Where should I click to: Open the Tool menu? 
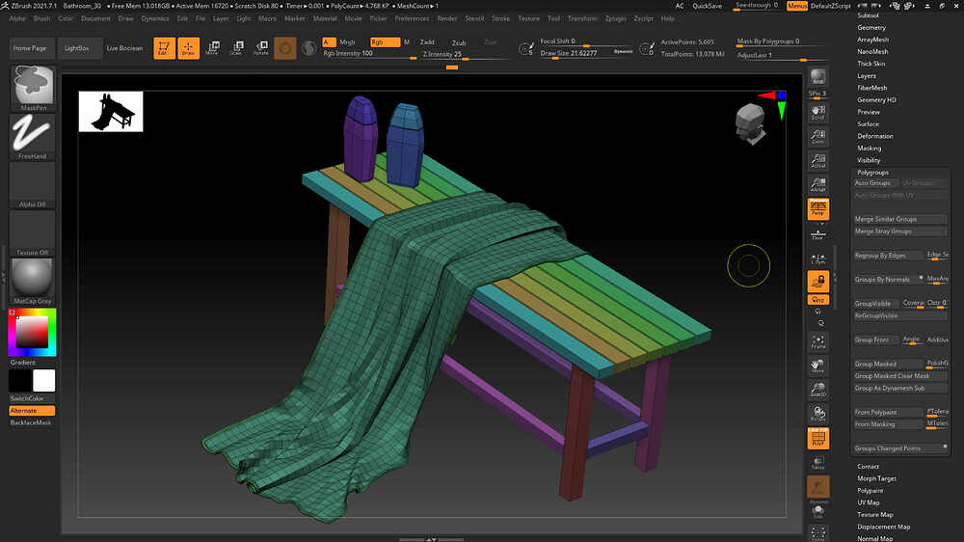554,18
